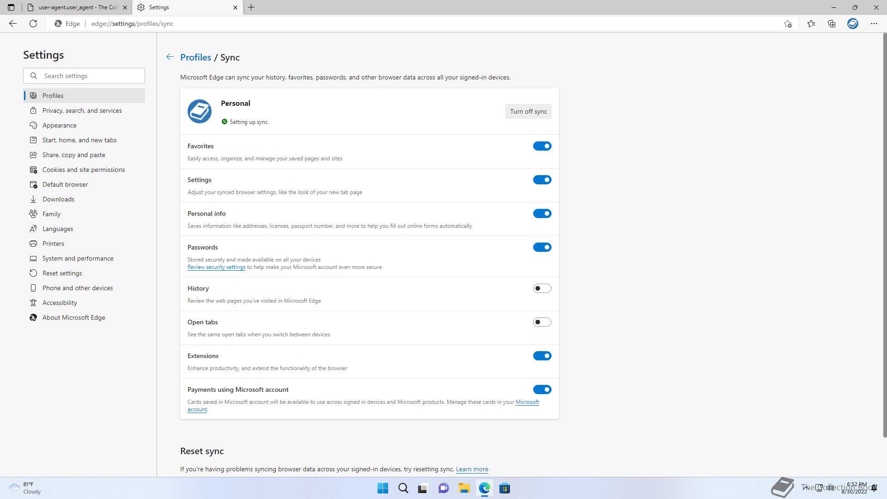The width and height of the screenshot is (887, 499).
Task: Toggle Extensions sync switch
Action: tap(542, 356)
